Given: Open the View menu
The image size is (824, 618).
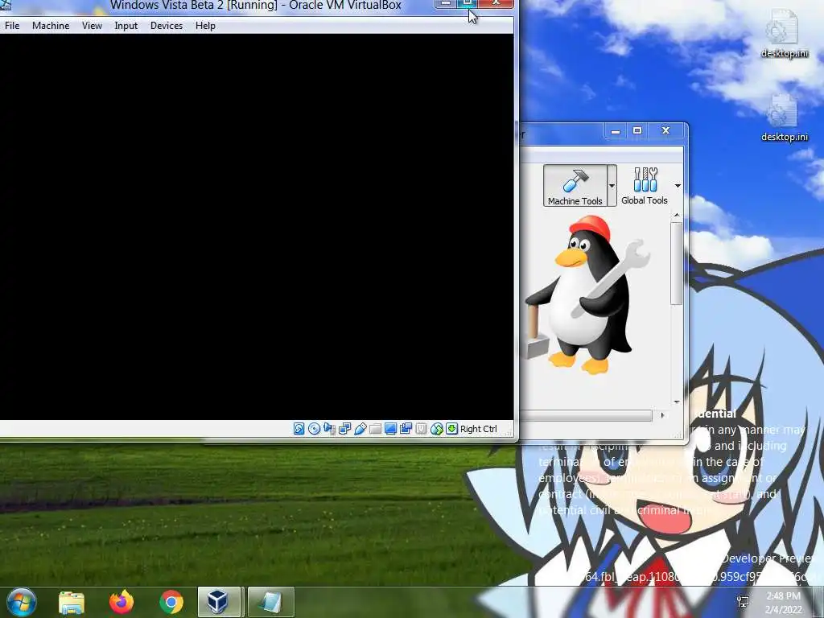Looking at the screenshot, I should pos(92,25).
